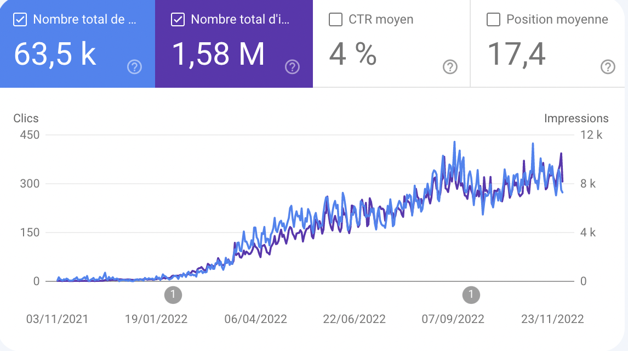The height and width of the screenshot is (351, 628).
Task: Uncheck the "Nombre total de" clicks checkbox
Action: click(x=20, y=20)
